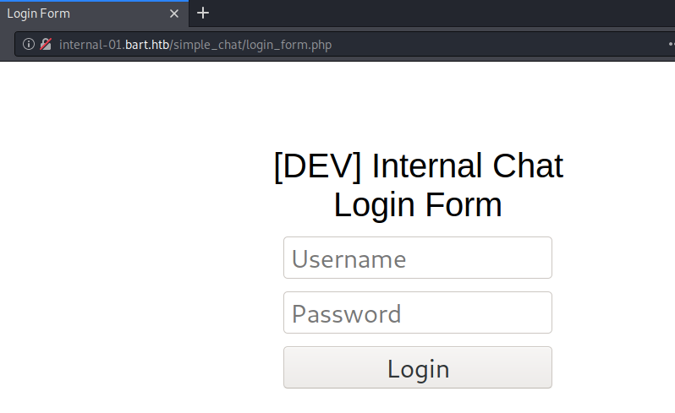
Task: Click blank page area above the heading
Action: [418, 101]
